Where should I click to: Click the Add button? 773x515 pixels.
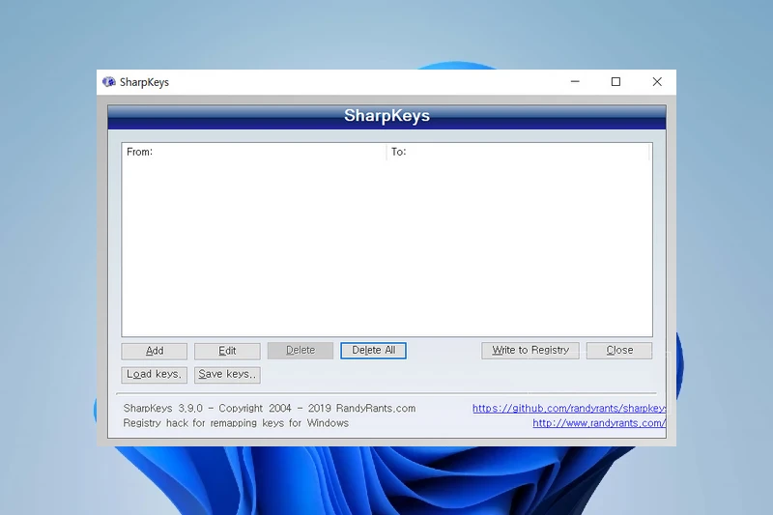click(x=155, y=351)
